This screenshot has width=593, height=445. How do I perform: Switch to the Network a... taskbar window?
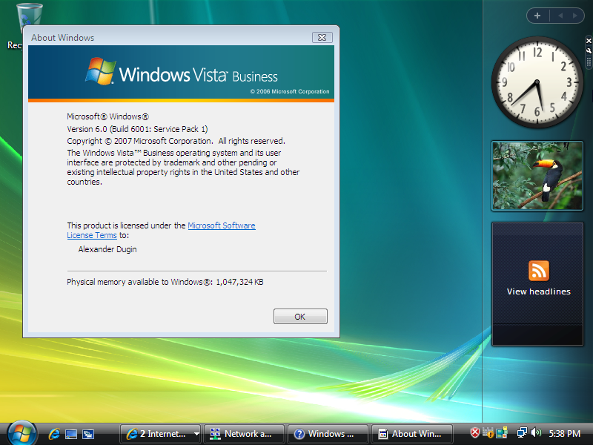244,434
